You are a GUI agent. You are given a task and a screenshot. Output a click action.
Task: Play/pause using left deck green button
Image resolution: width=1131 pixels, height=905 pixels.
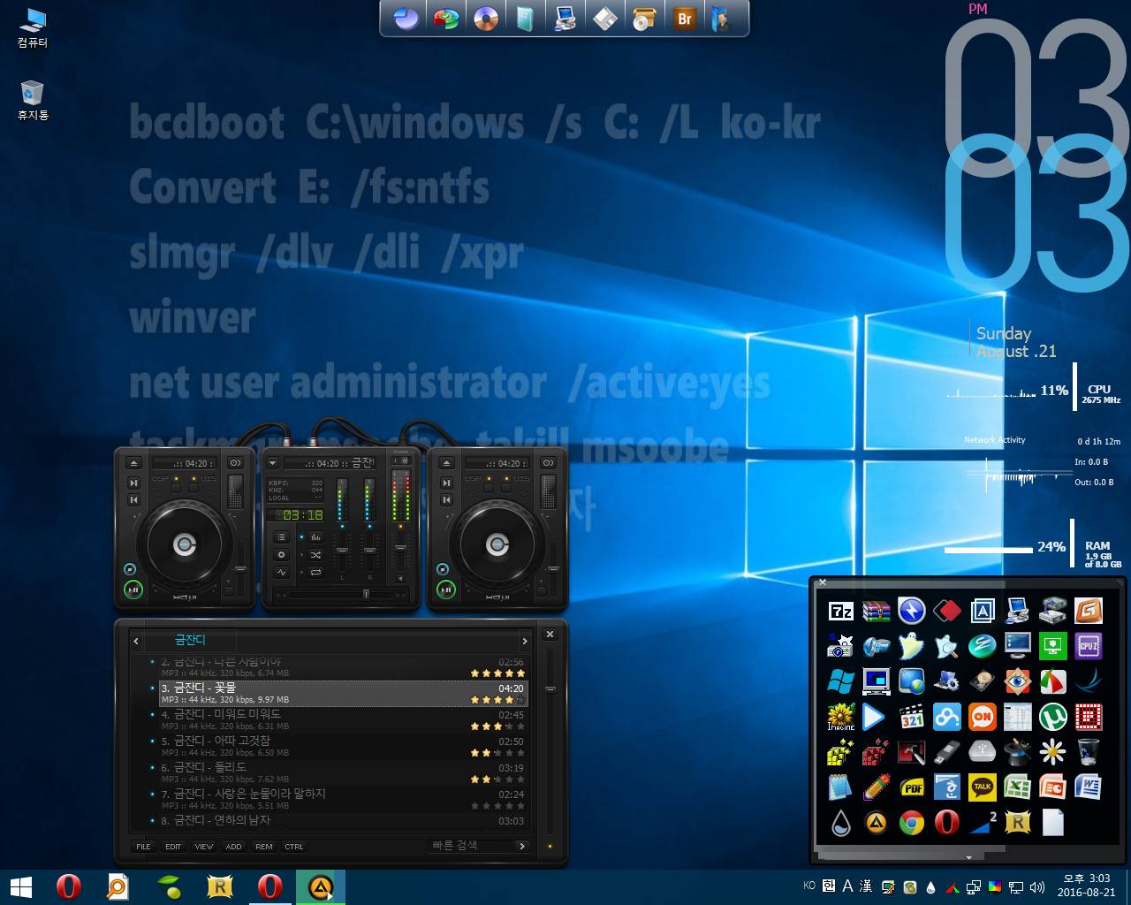[x=133, y=589]
